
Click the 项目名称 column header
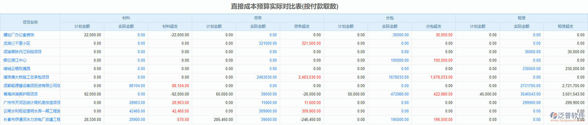click(30, 22)
